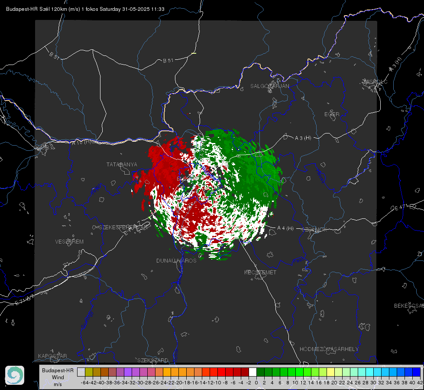Click the HÓDMEZŐVÁSÁRHELY city label

(329, 349)
